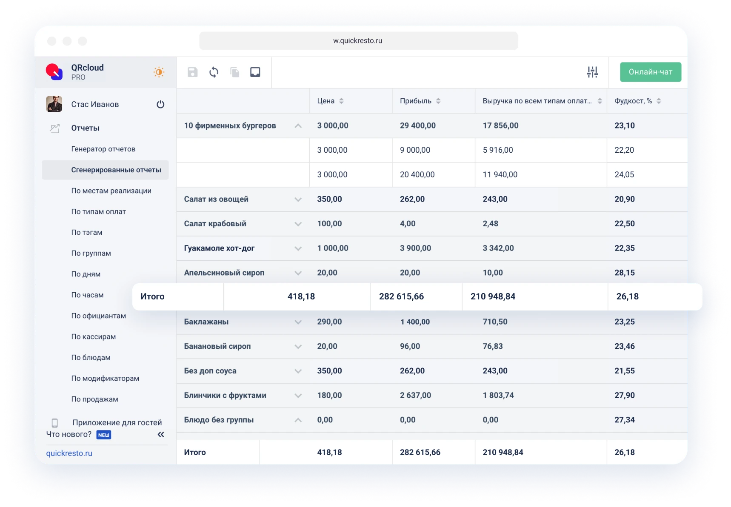
Task: Sort by the Цена column
Action: pyautogui.click(x=341, y=101)
